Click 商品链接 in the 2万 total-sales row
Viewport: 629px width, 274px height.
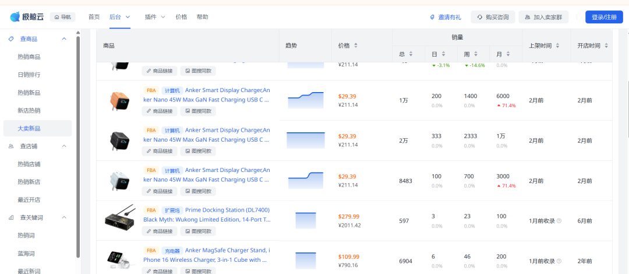pos(159,151)
